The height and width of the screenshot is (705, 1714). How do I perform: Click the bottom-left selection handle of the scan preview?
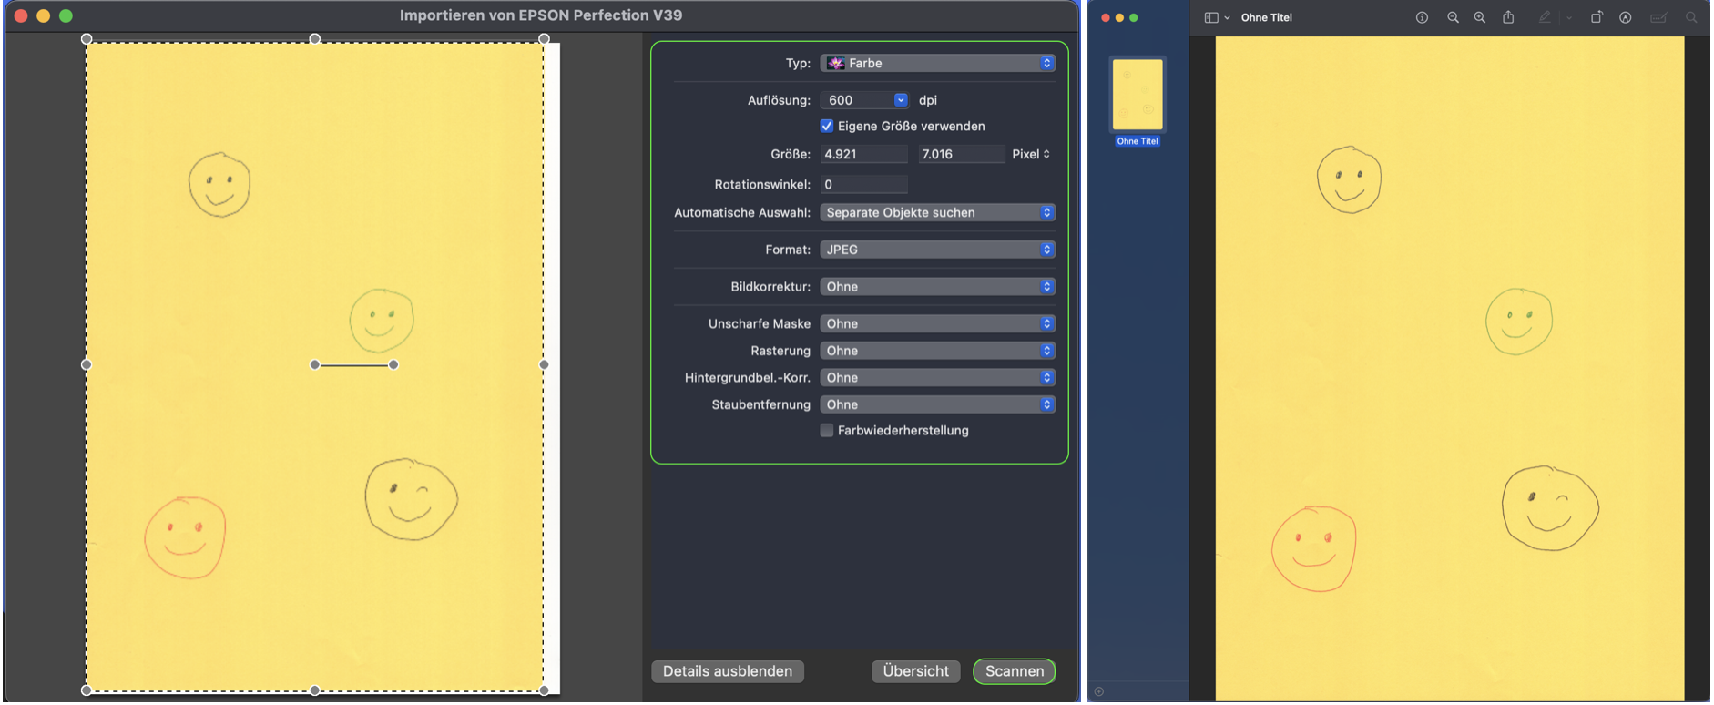[x=87, y=690]
